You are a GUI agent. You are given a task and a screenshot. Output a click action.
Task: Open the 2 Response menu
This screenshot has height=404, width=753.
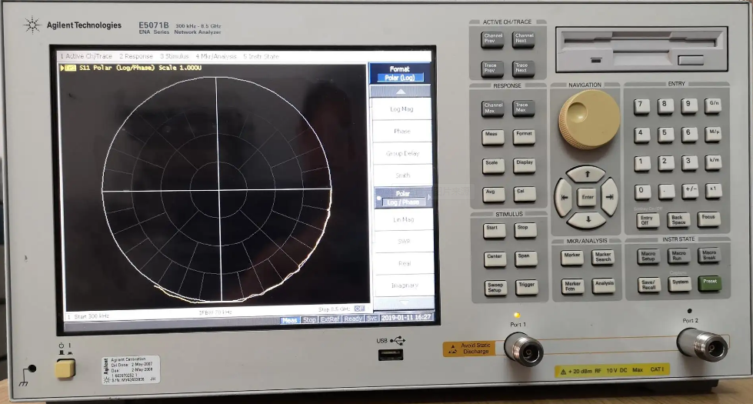pyautogui.click(x=136, y=56)
